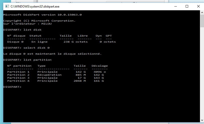
Task: Click the 'Type' column header
Action: (41, 66)
